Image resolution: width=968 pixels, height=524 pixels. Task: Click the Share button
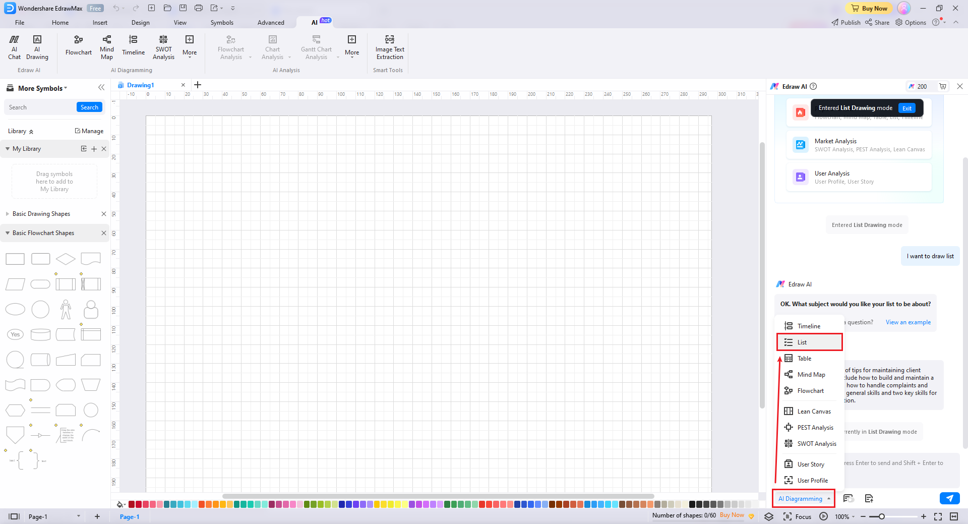click(877, 22)
